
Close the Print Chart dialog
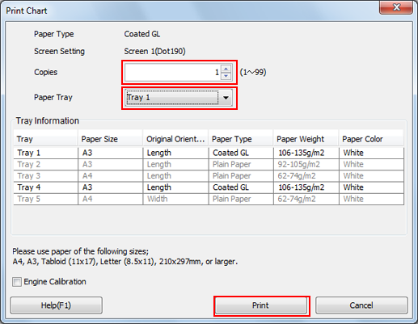396,7
